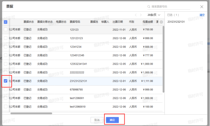Click the ¥700.00 amount cell
The height and width of the screenshot is (126, 210).
point(148,29)
